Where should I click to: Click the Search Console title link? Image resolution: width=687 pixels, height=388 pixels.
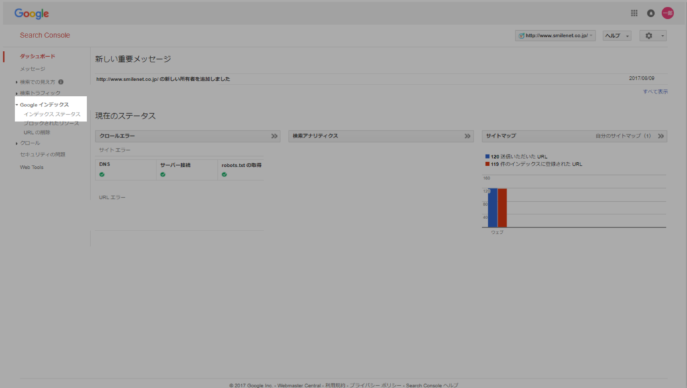45,36
